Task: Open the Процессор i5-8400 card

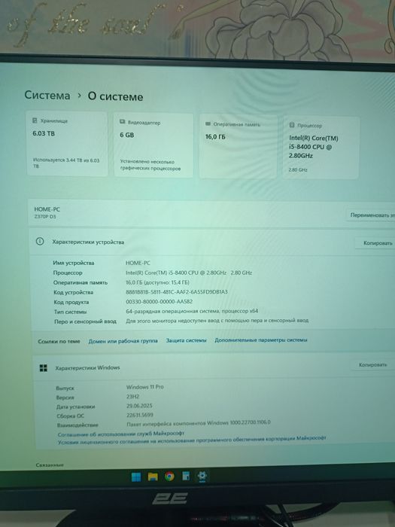Action: [x=321, y=148]
